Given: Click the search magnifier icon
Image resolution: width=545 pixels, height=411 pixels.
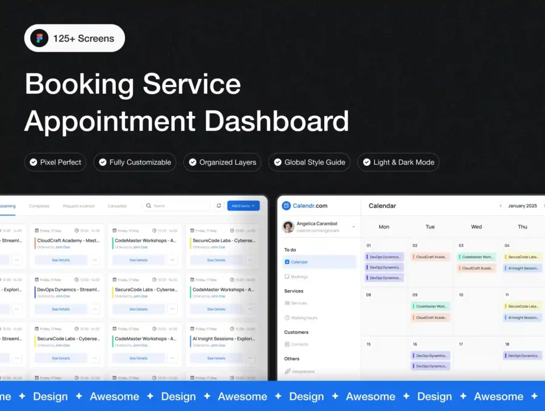Looking at the screenshot, I should point(149,206).
